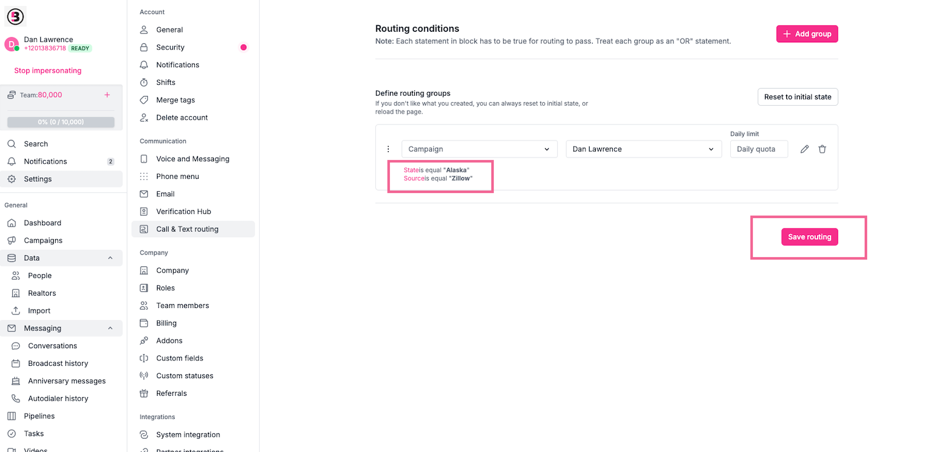Open the Shifts settings icon

[x=143, y=82]
